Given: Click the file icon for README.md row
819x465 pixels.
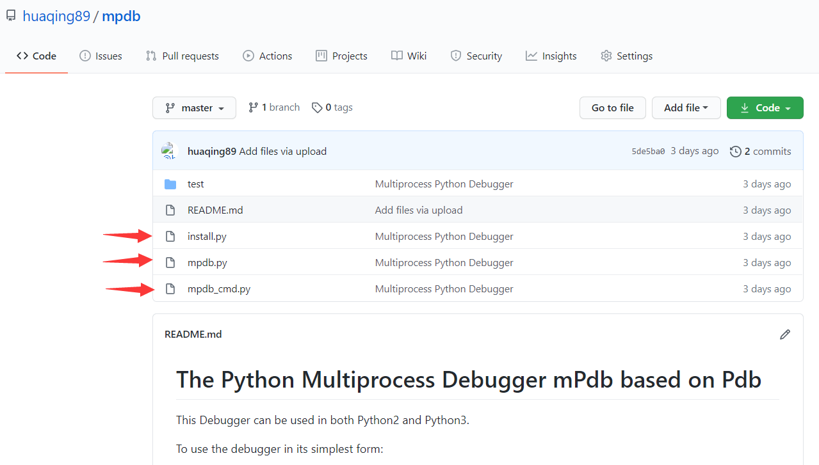Looking at the screenshot, I should (x=170, y=210).
